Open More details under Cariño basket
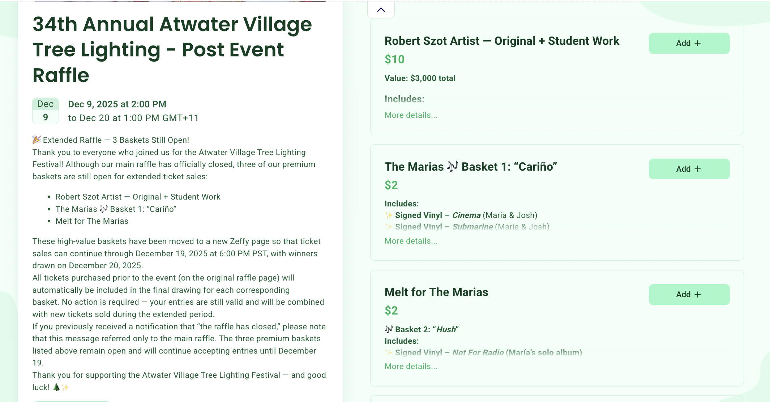Viewport: 770px width, 402px height. coord(411,241)
